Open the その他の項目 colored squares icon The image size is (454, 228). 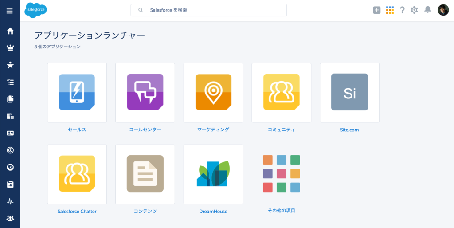[x=282, y=173]
